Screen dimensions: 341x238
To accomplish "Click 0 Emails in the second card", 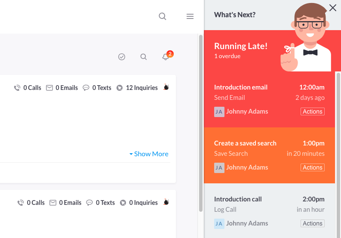I will 70,203.
